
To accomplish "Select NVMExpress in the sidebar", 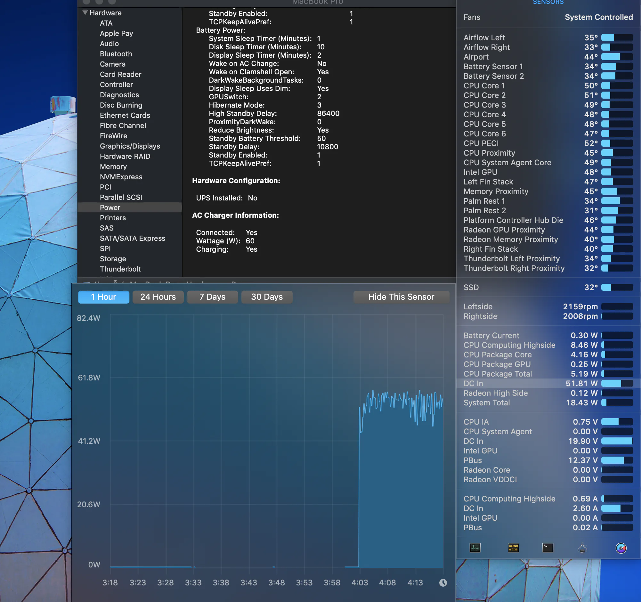I will pyautogui.click(x=121, y=177).
